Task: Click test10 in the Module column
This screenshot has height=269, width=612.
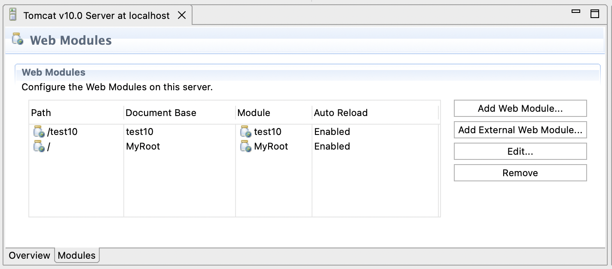Action: [268, 131]
